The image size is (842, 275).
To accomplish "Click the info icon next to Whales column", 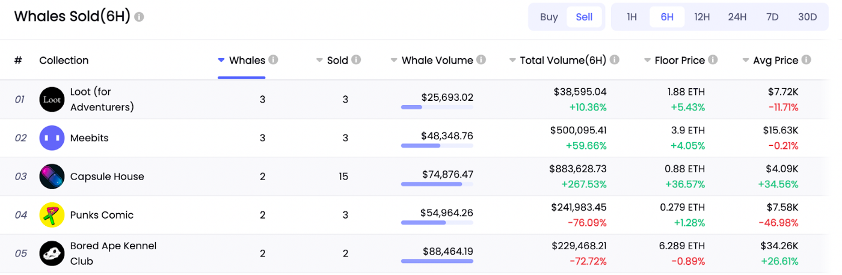I will pyautogui.click(x=273, y=60).
